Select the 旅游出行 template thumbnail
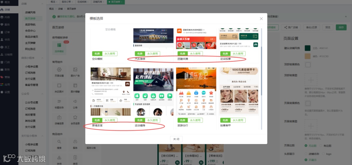The width and height of the screenshot is (352, 165). tap(196, 92)
